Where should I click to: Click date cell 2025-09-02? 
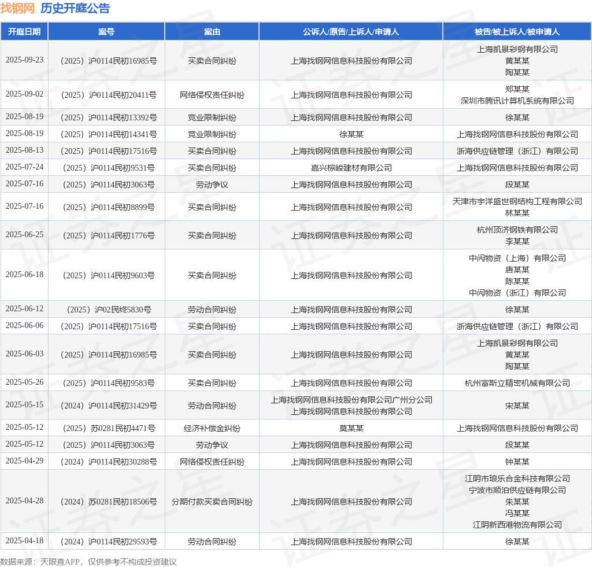pos(24,94)
